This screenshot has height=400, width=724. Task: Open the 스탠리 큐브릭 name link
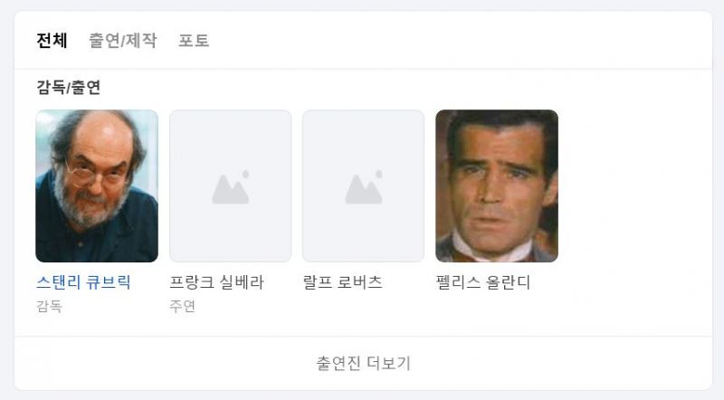(x=83, y=282)
